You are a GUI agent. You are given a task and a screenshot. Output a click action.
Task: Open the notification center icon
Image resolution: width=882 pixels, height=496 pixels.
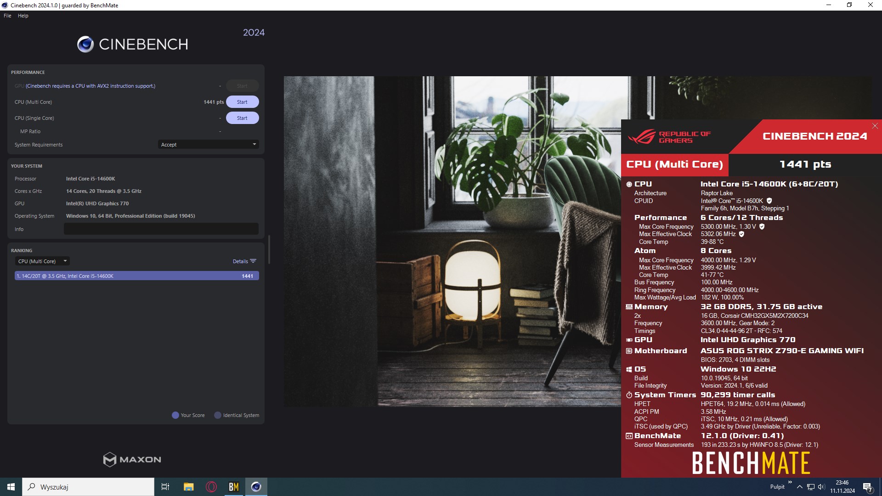pos(868,487)
